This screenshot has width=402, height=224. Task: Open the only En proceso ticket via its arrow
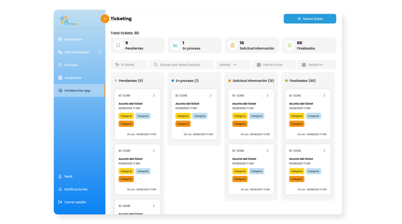coord(211,96)
